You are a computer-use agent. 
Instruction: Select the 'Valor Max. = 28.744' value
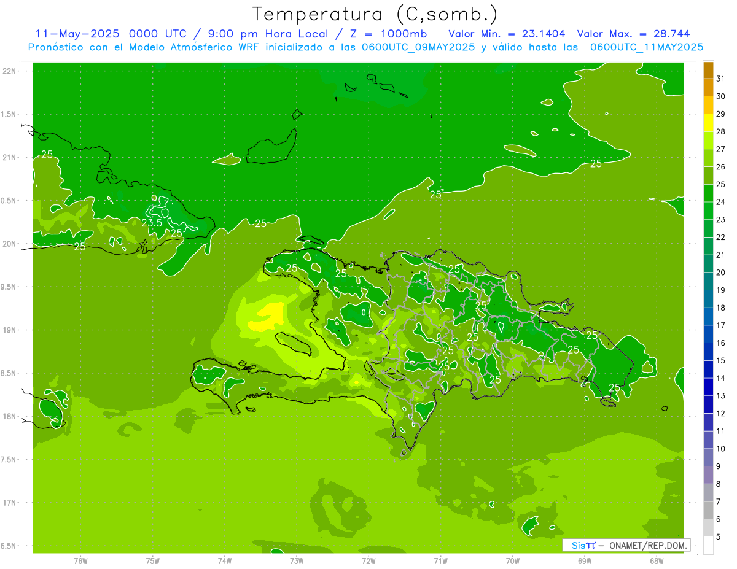coord(633,34)
